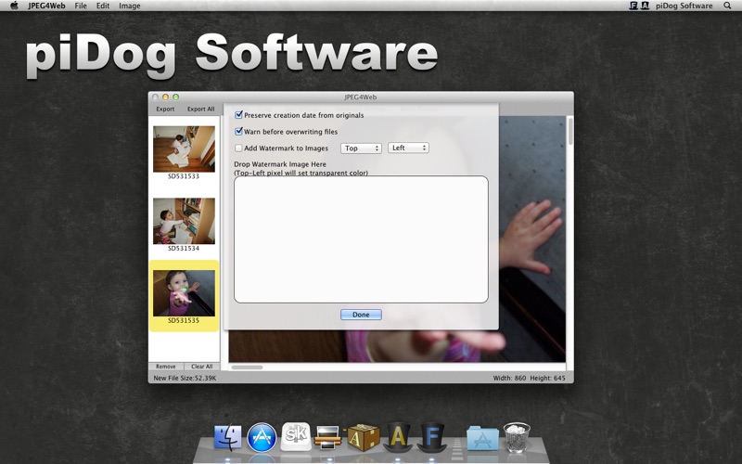This screenshot has width=742, height=464.
Task: Click piDog Software in the menu bar
Action: coord(684,6)
